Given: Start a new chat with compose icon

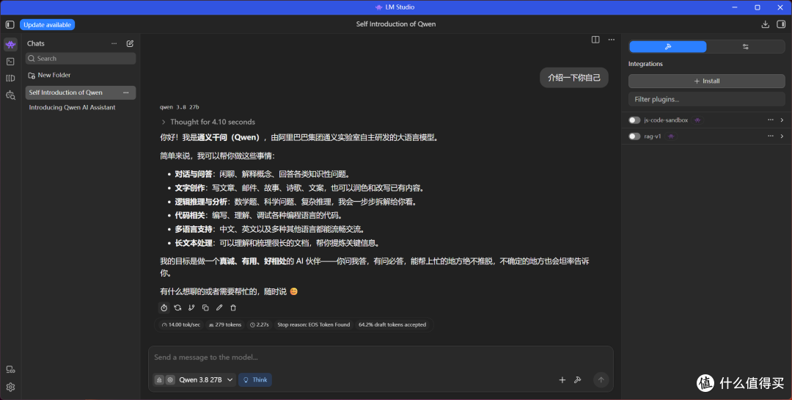Looking at the screenshot, I should (130, 43).
